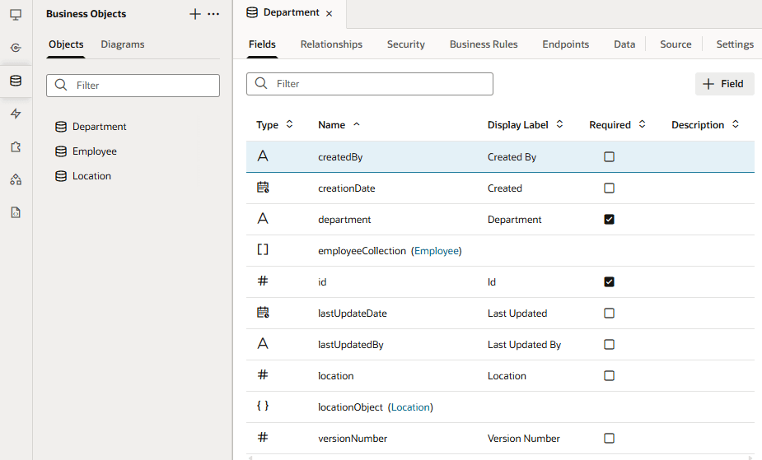Click the 'creationDate' field name
This screenshot has height=460, width=762.
click(347, 188)
